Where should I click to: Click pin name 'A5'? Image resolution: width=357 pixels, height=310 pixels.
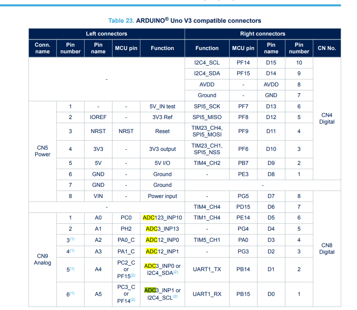[x=98, y=294]
